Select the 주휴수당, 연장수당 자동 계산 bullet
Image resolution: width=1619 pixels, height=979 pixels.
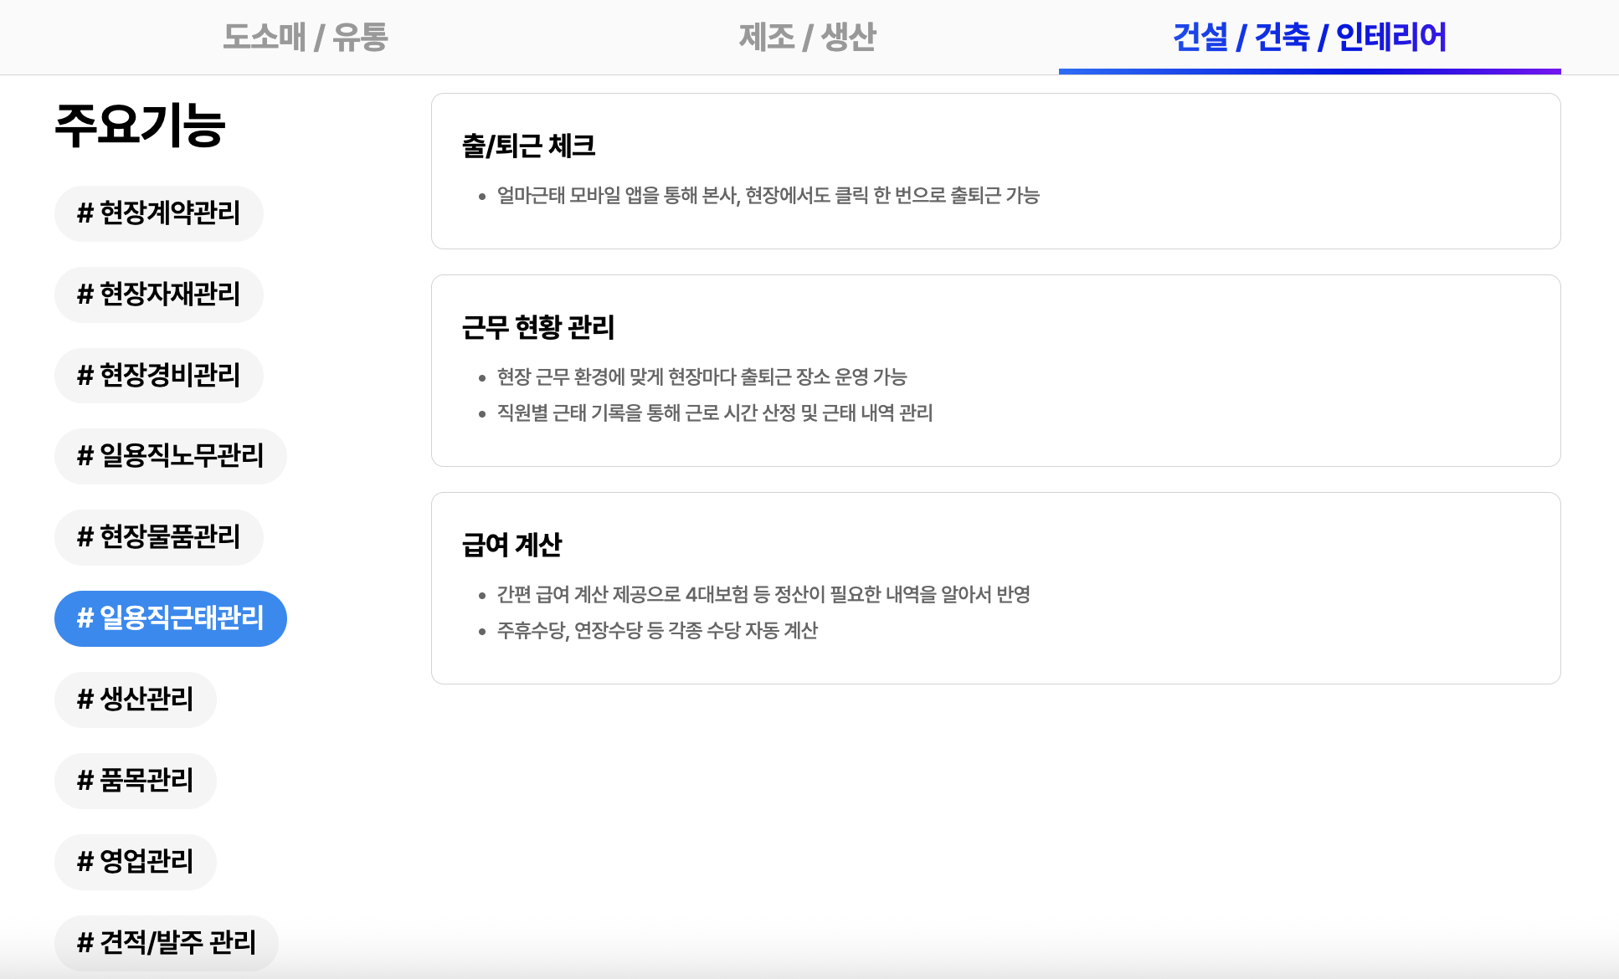tap(658, 632)
